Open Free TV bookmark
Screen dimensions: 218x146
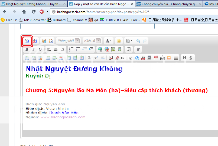point(9,20)
